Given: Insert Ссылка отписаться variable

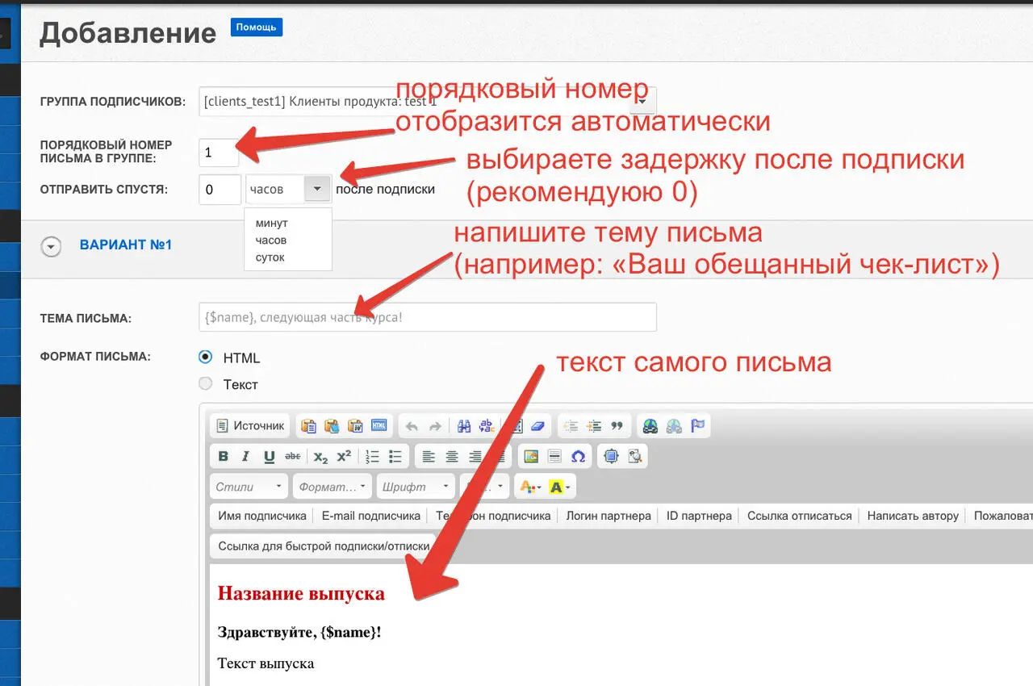Looking at the screenshot, I should (x=800, y=516).
